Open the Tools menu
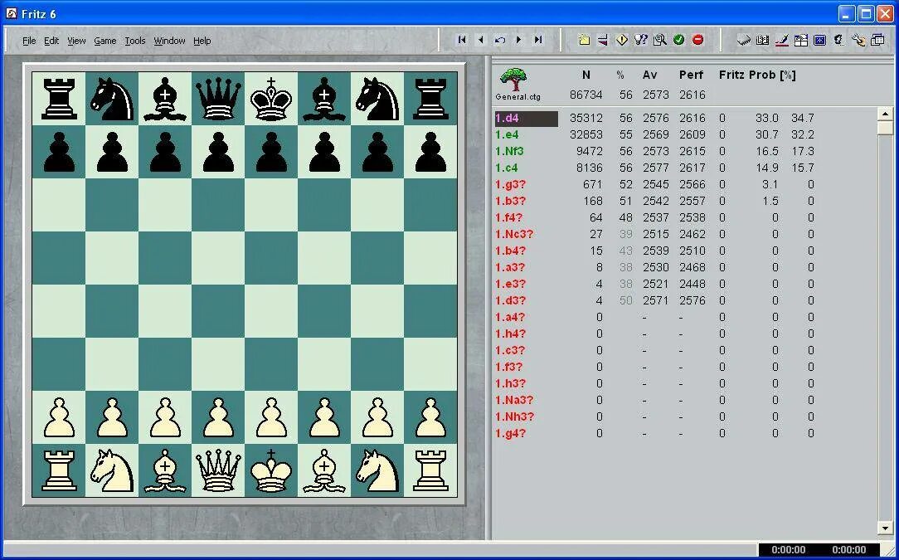This screenshot has width=899, height=560. [135, 41]
